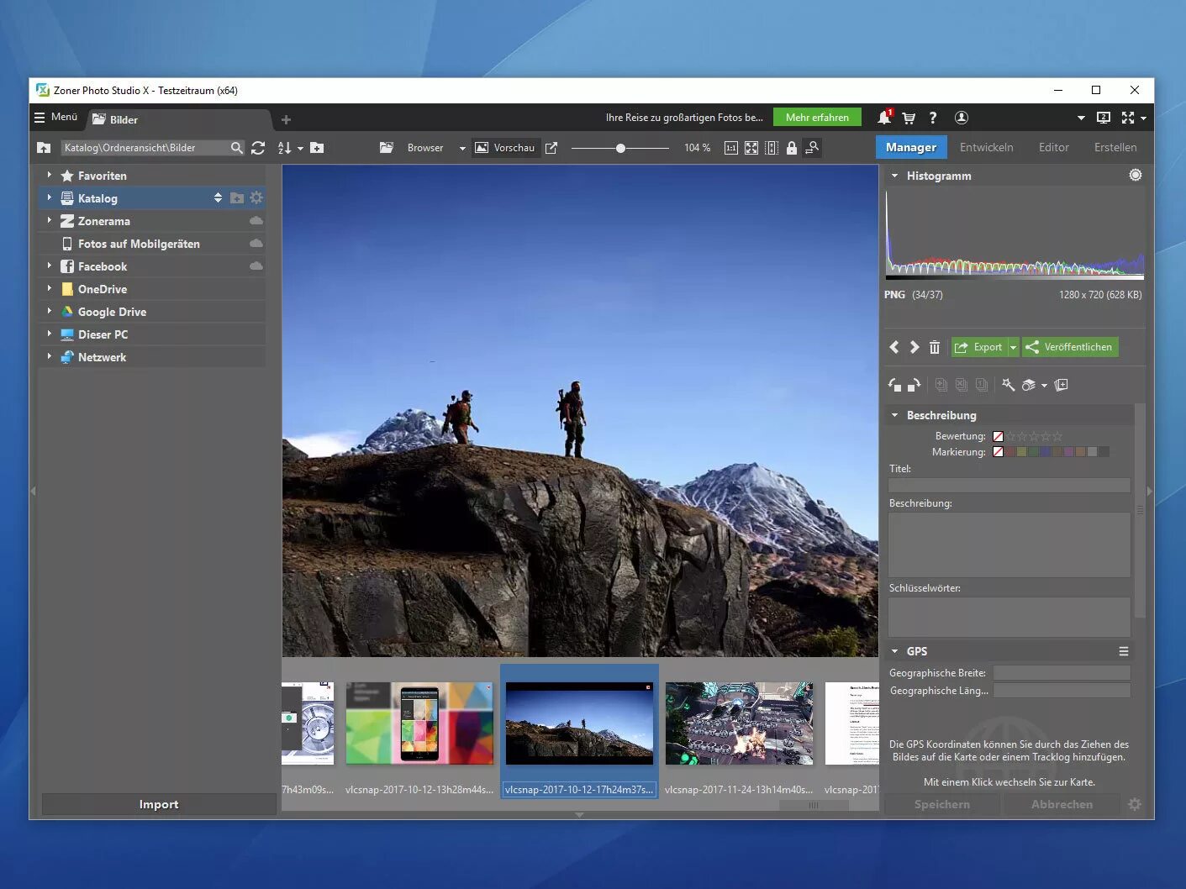Switch to the Entwickeln tab
1186x889 pixels.
click(986, 147)
